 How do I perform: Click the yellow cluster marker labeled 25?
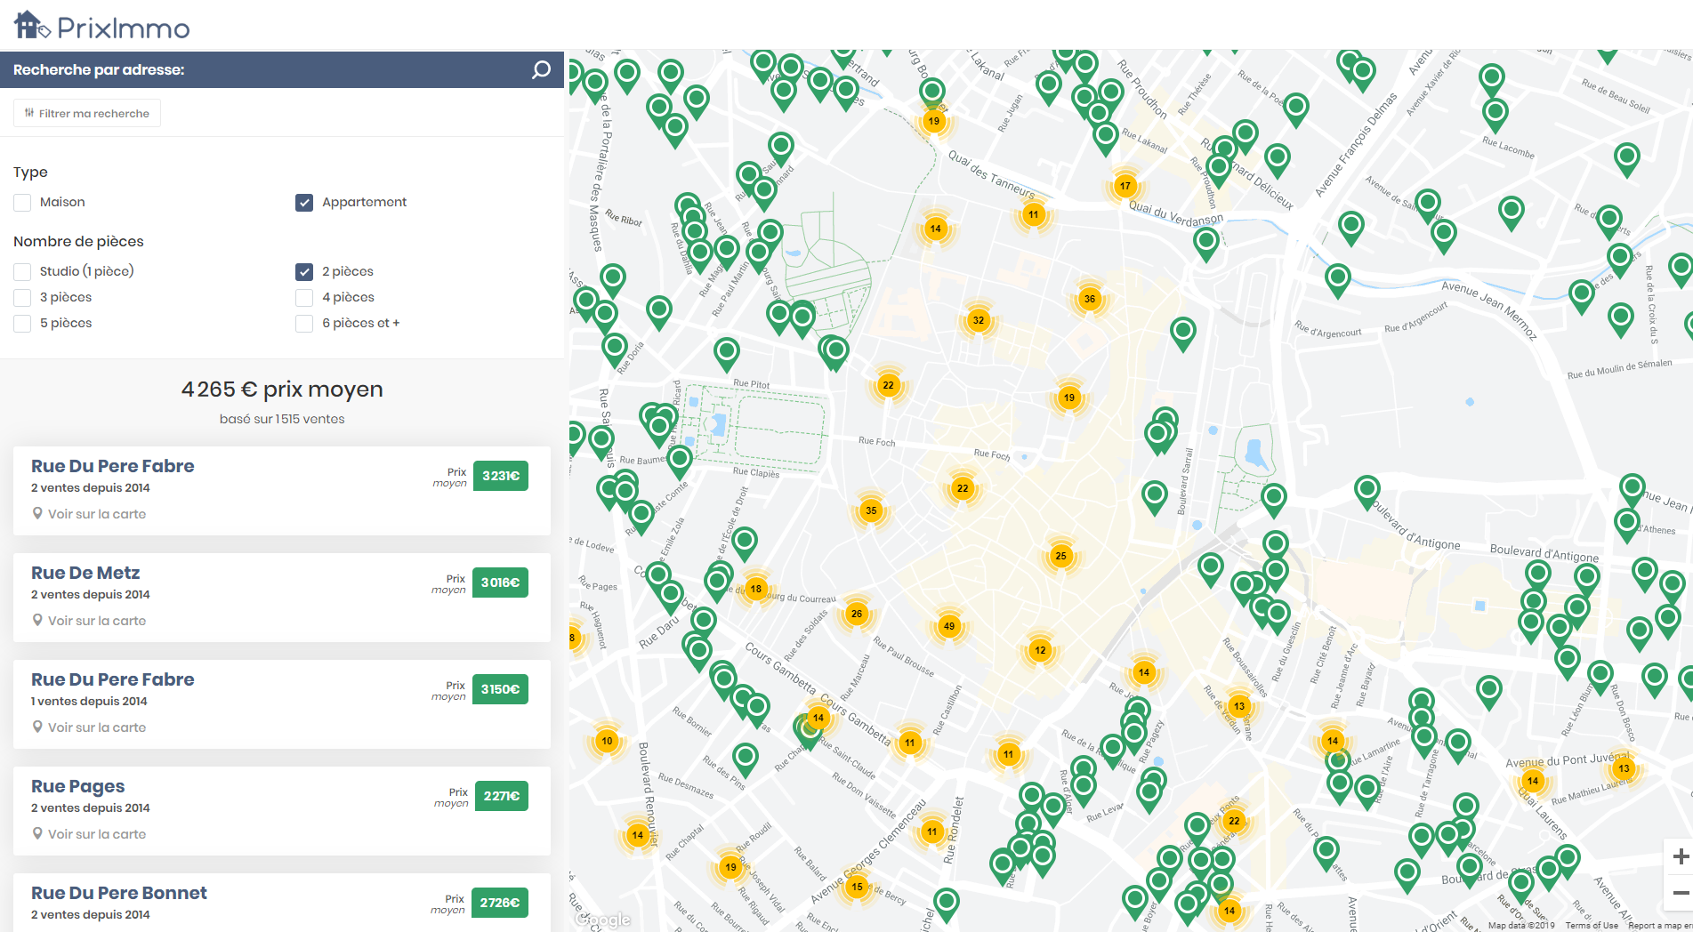1060,556
